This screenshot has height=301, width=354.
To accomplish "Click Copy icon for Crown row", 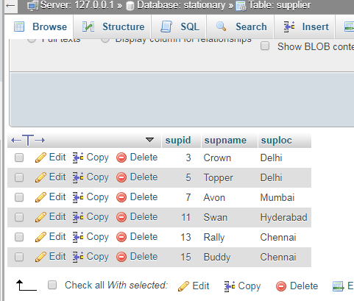I will point(78,157).
